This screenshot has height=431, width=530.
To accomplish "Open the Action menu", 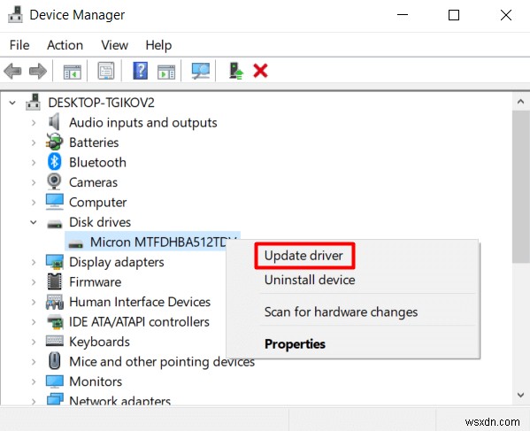I will [65, 45].
